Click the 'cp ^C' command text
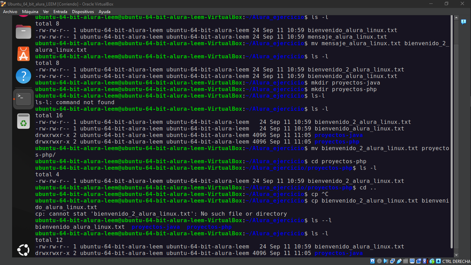 [x=320, y=194]
